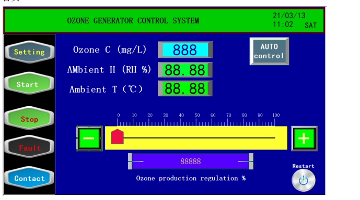Increase ozone production with plus button
The height and width of the screenshot is (200, 360).
coord(304,139)
